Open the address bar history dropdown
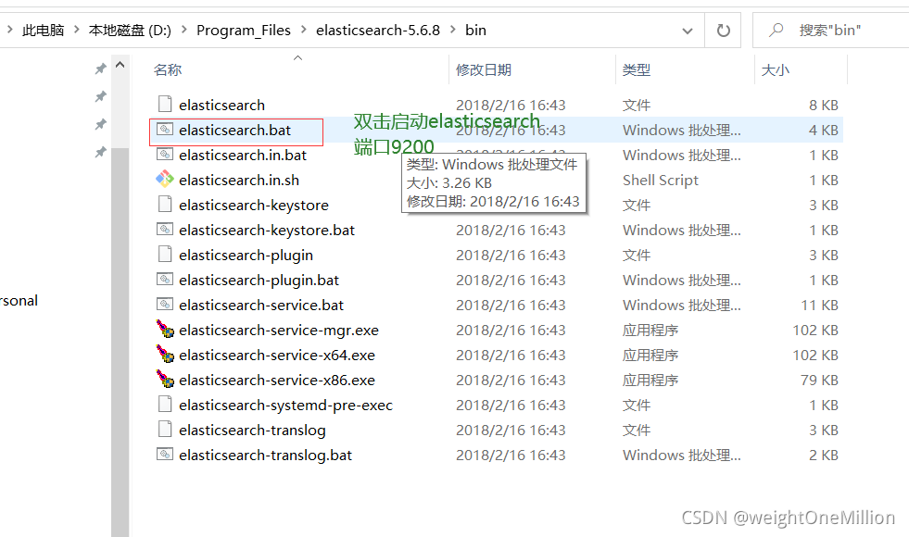This screenshot has width=909, height=537. [688, 31]
